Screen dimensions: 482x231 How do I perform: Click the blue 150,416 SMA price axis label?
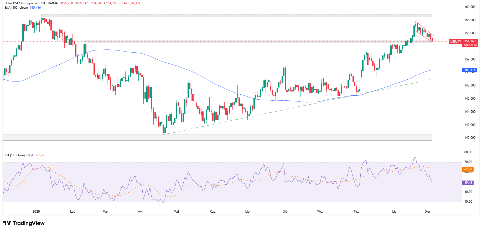pos(470,70)
